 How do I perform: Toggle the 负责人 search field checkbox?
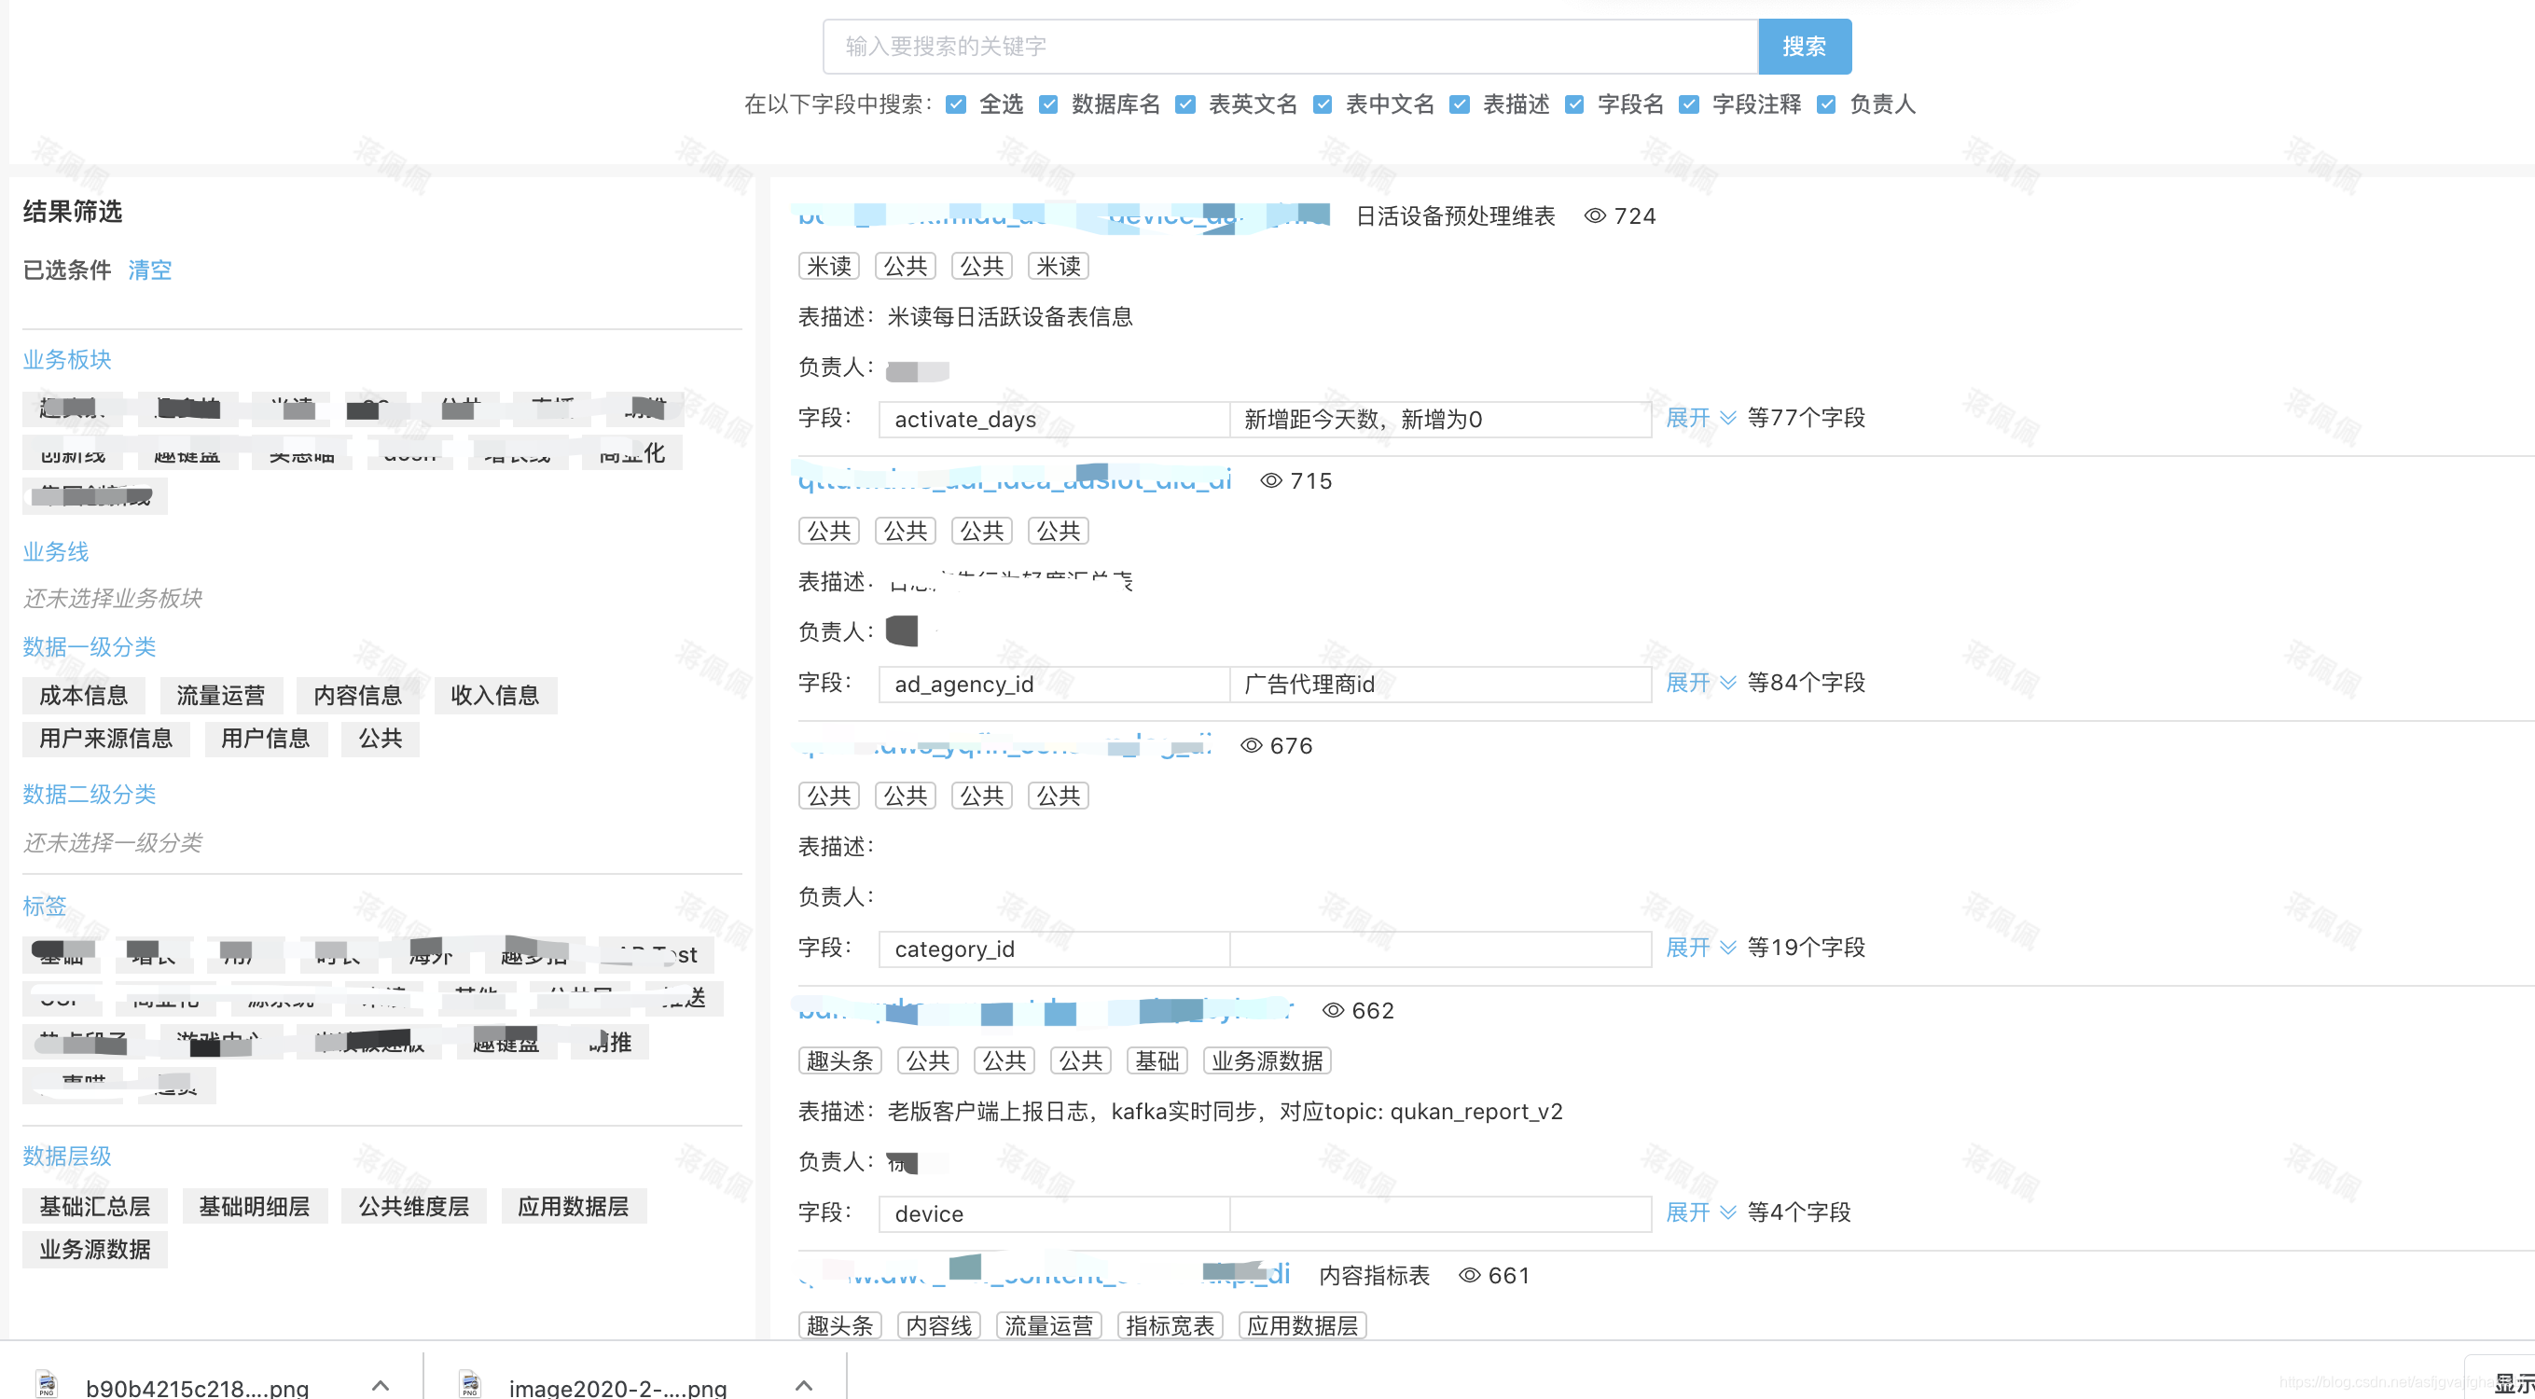coord(1826,104)
